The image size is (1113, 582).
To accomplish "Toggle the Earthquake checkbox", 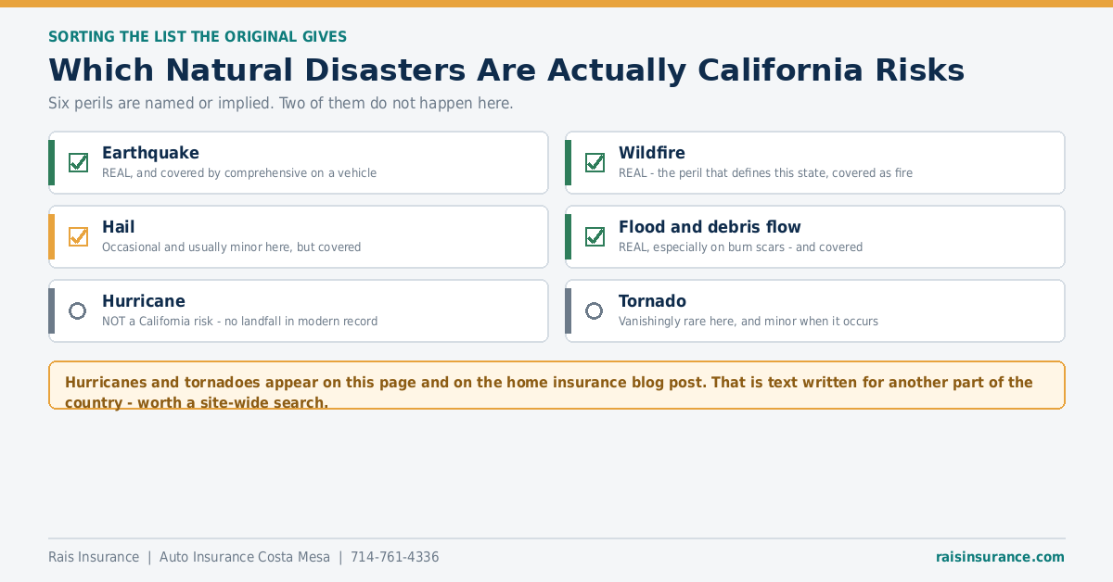I will (78, 162).
